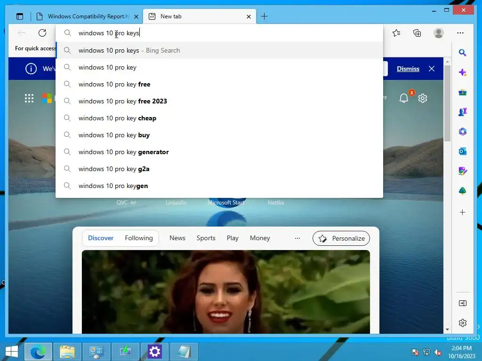Viewport: 482px width, 361px height.
Task: Open the Favorites star icon
Action: pos(396,33)
